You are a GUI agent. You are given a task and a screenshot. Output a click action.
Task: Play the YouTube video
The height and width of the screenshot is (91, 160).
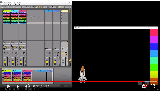[x=8, y=86]
